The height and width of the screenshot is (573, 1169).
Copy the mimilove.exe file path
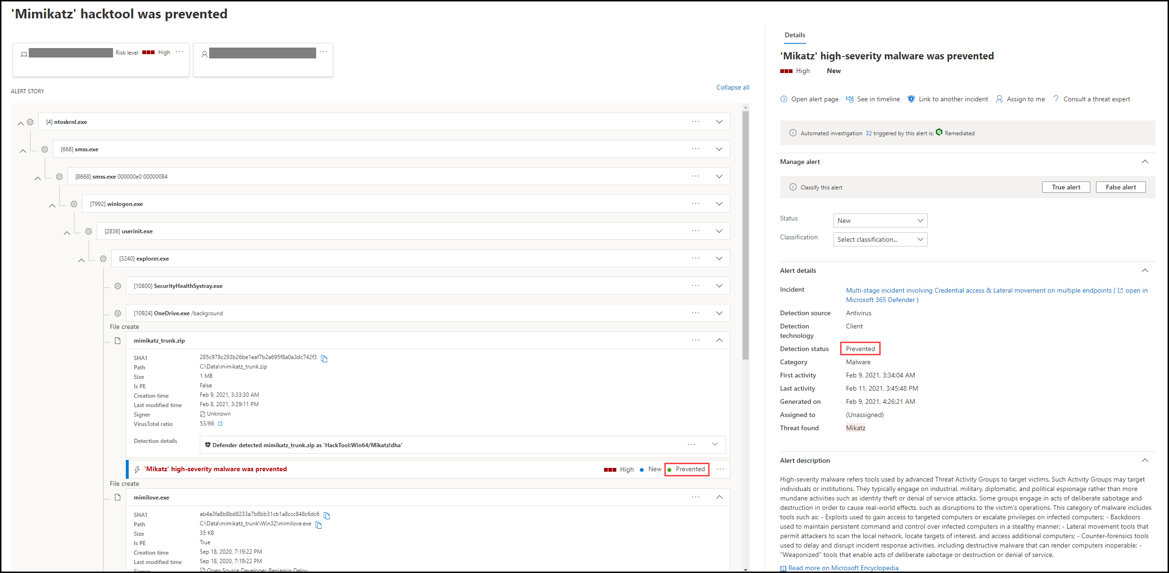319,525
